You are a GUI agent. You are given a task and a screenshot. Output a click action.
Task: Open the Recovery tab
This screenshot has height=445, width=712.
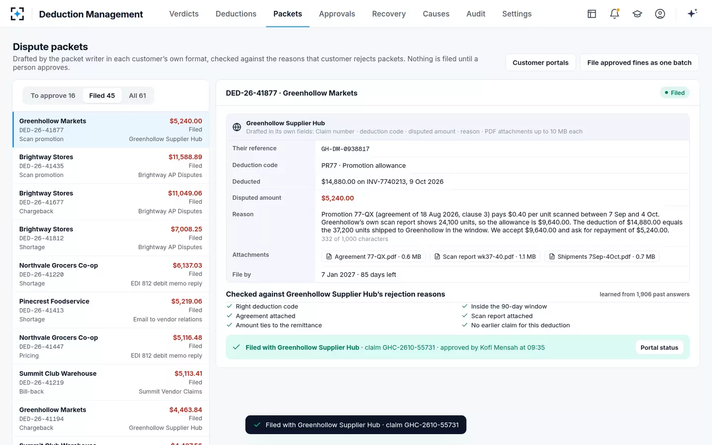coord(389,14)
